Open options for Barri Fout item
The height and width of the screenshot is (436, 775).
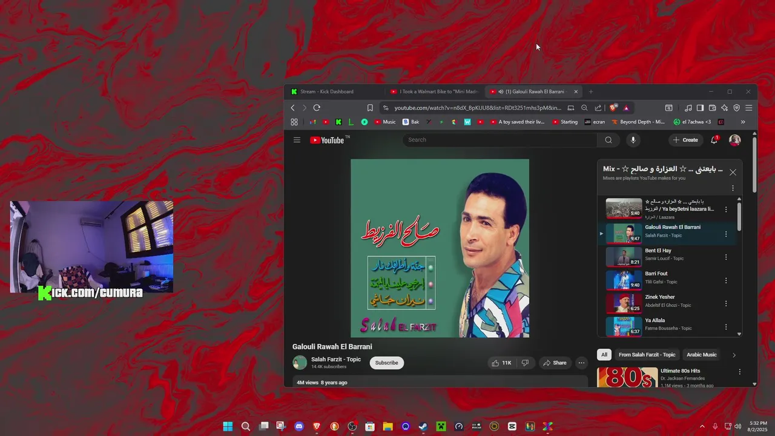click(x=726, y=280)
